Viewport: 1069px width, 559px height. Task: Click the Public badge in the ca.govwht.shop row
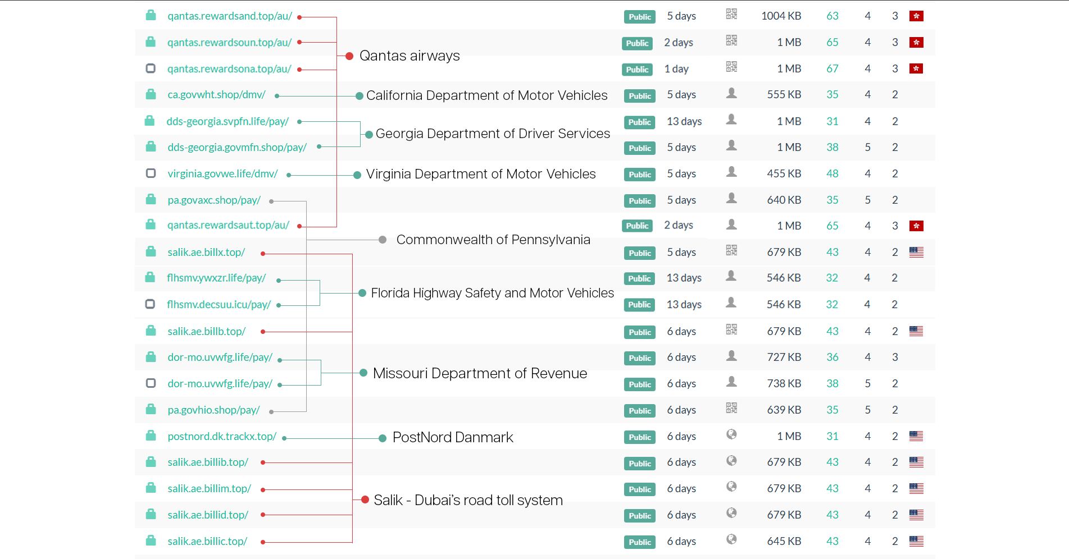point(640,96)
